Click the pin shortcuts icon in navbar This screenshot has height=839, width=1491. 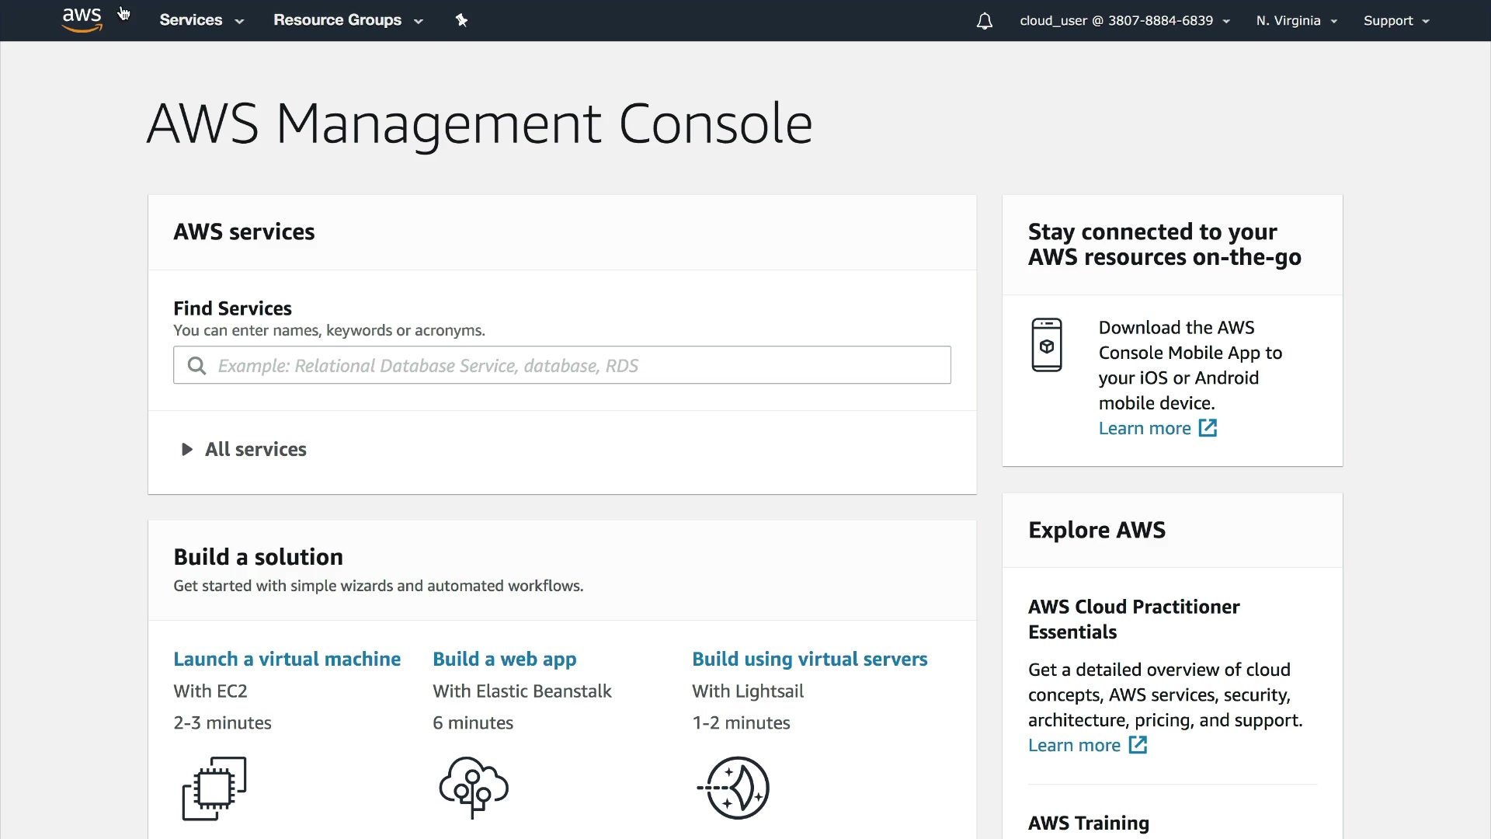point(461,20)
